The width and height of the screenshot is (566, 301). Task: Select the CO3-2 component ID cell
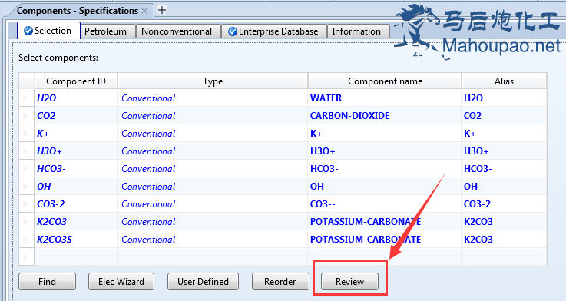[x=76, y=204]
